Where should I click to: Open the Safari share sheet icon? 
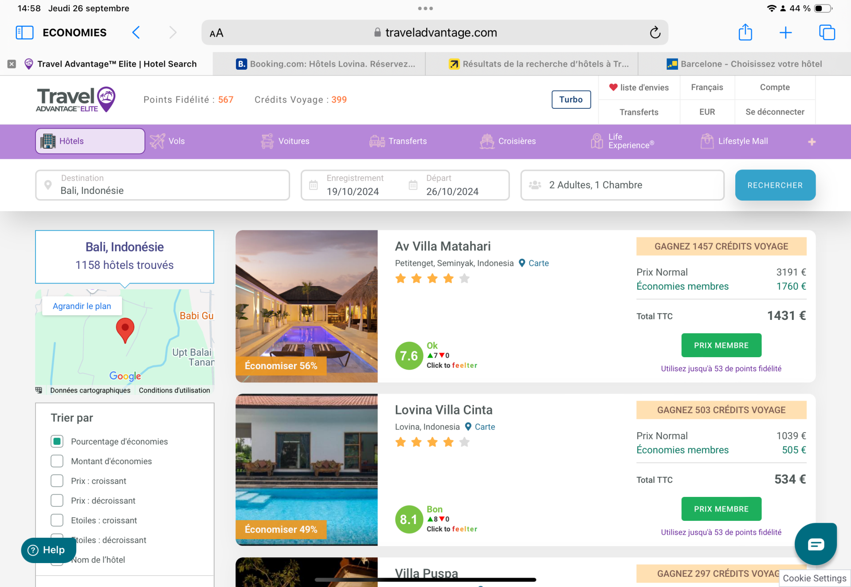(745, 32)
